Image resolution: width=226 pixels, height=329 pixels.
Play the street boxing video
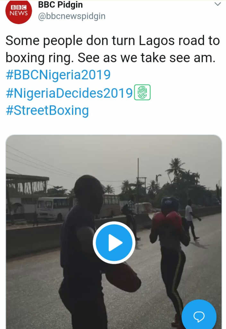tap(114, 242)
